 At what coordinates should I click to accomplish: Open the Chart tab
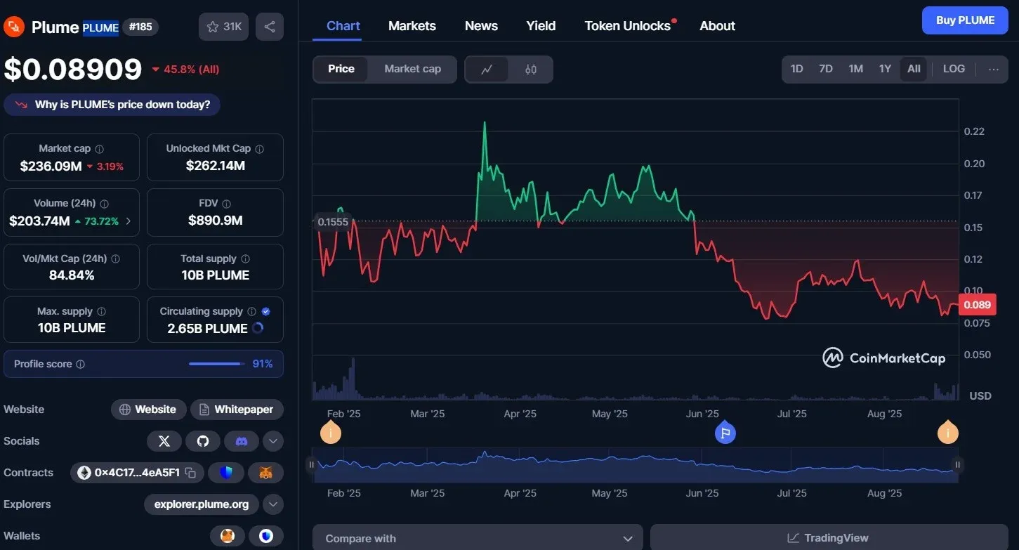tap(343, 26)
